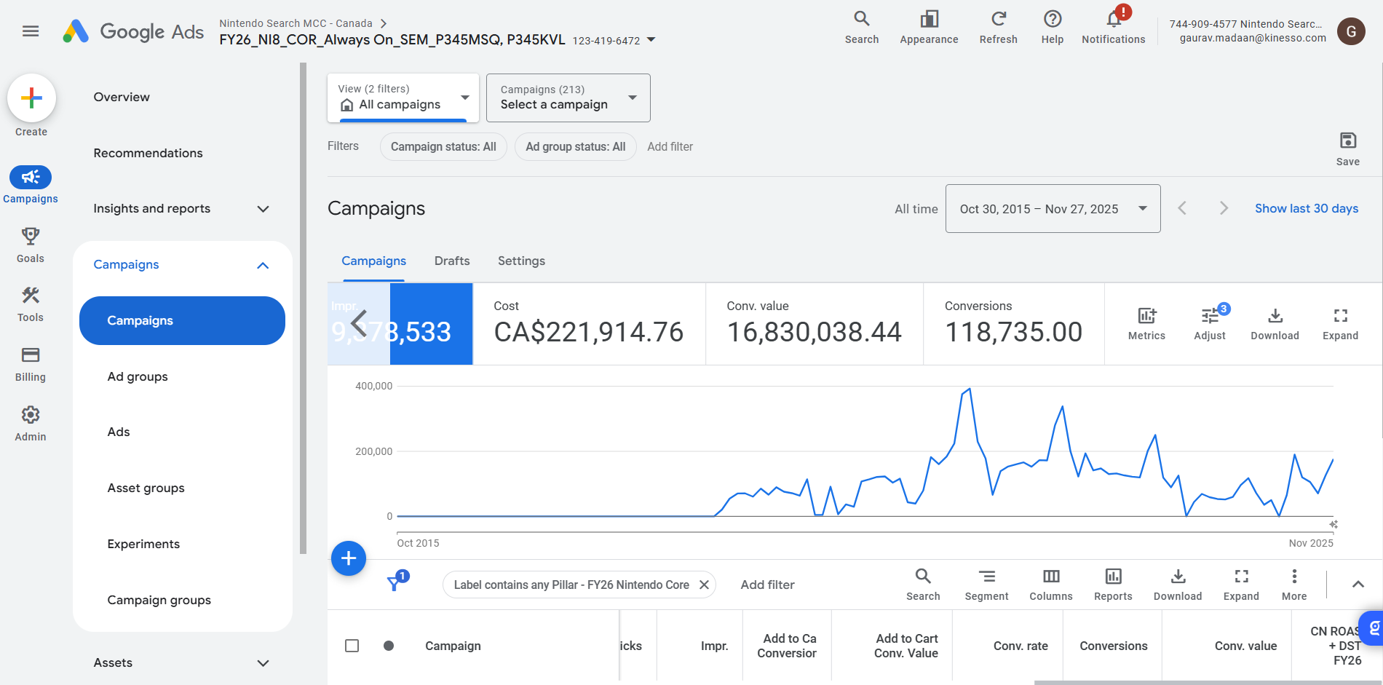Switch to the Drafts tab
Image resolution: width=1383 pixels, height=685 pixels.
pyautogui.click(x=452, y=261)
